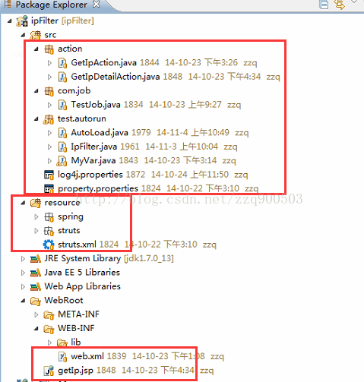Expand GetIpDetailAction.java node
This screenshot has width=364, height=382.
[49, 77]
